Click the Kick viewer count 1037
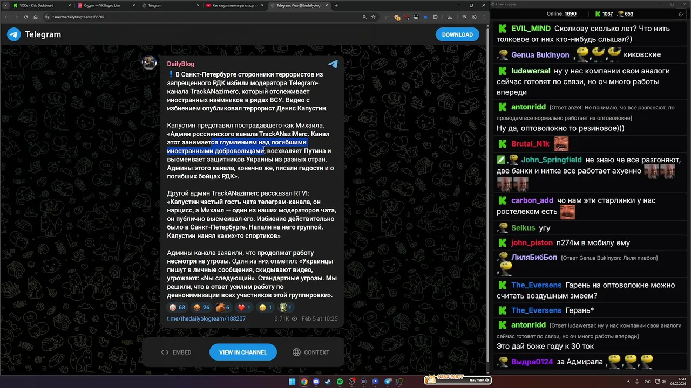 click(x=604, y=14)
